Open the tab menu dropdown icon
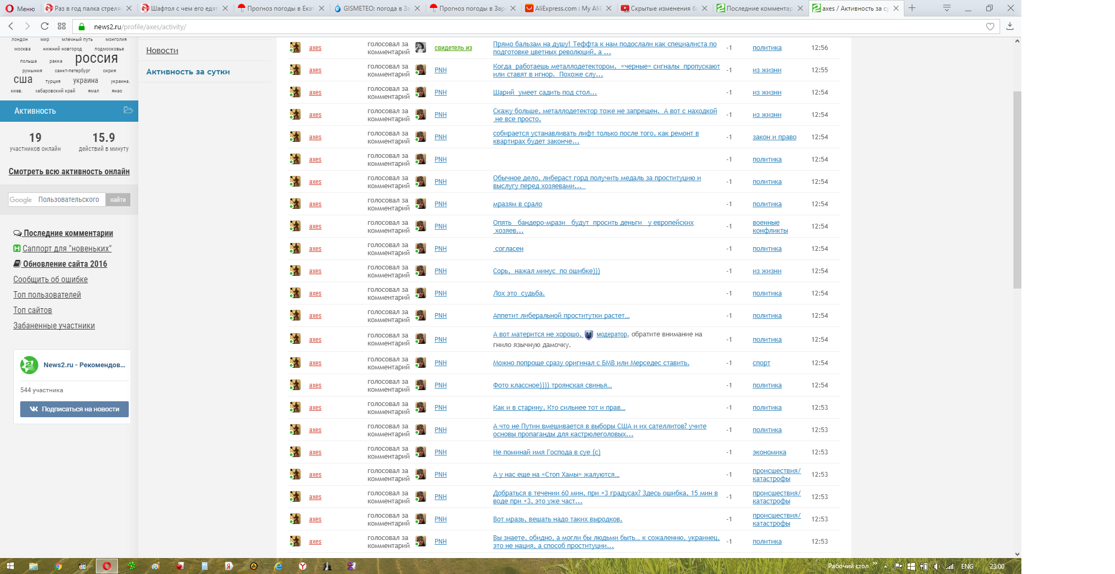The height and width of the screenshot is (574, 1115). [x=946, y=8]
